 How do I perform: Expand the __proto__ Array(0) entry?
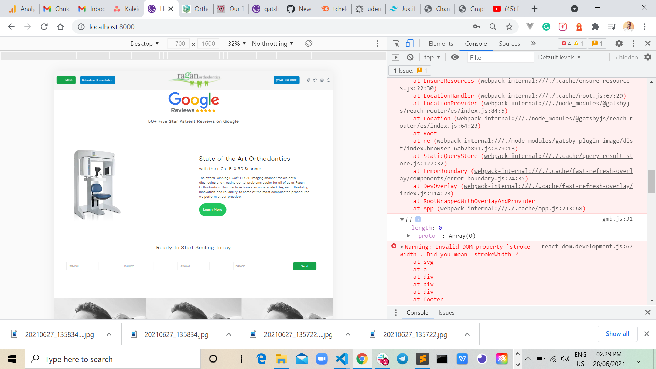[x=408, y=236]
